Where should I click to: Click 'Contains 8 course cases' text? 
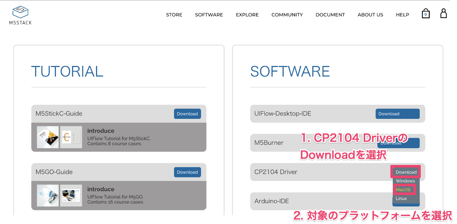[114, 144]
